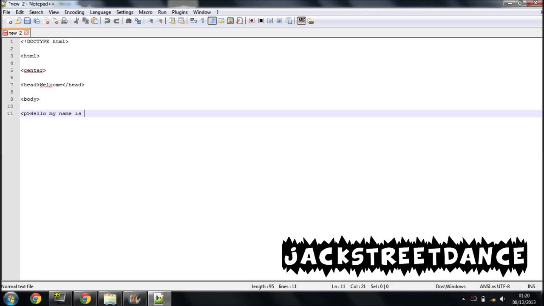This screenshot has height=306, width=544.
Task: Run macro multiple times icon
Action: 280,21
